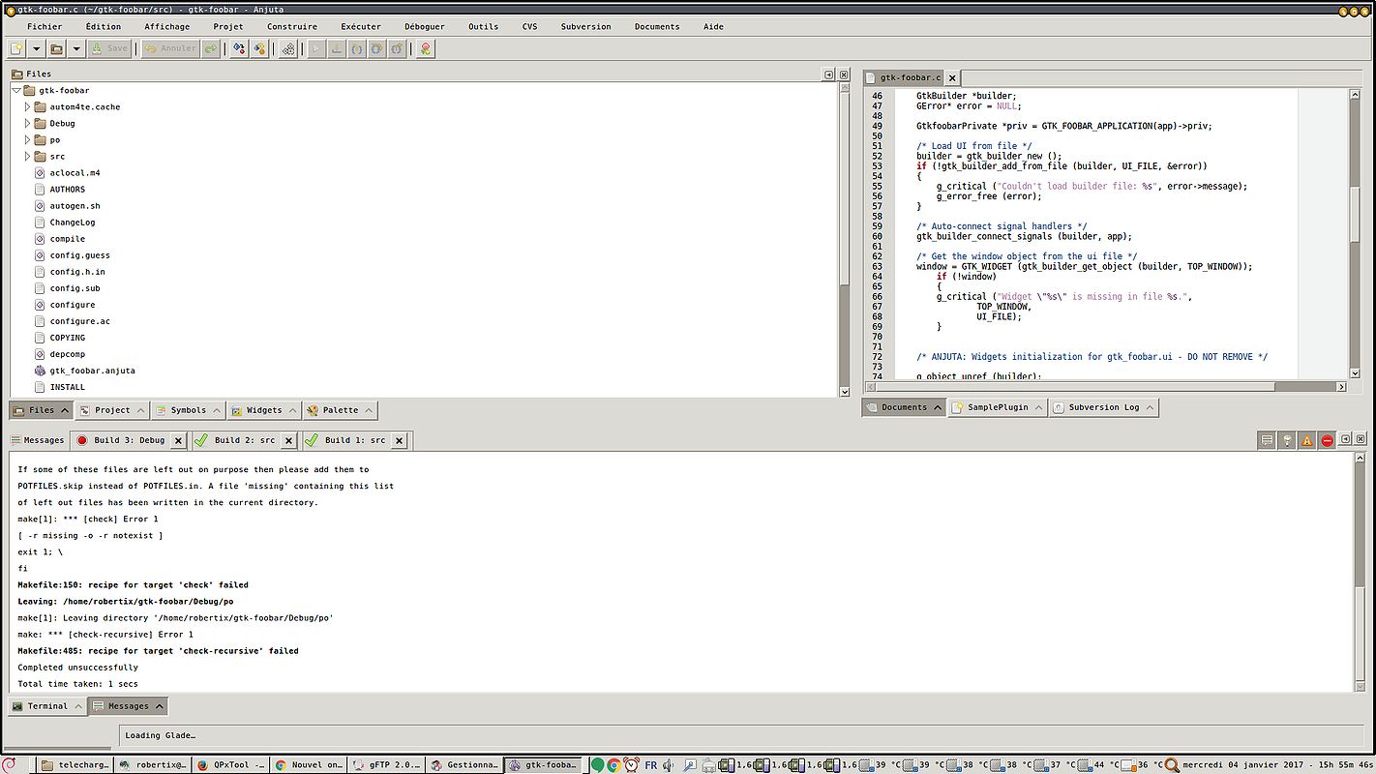Switch to the Symbols tab
This screenshot has width=1376, height=774.
(x=188, y=410)
